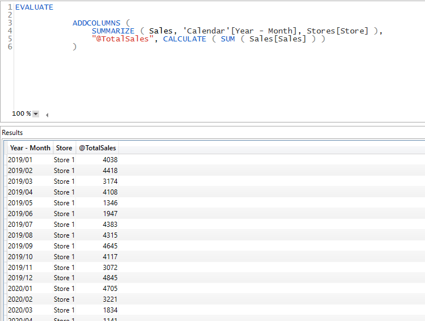Click line number 6 in the editor gutter
425x321 pixels.
10,47
